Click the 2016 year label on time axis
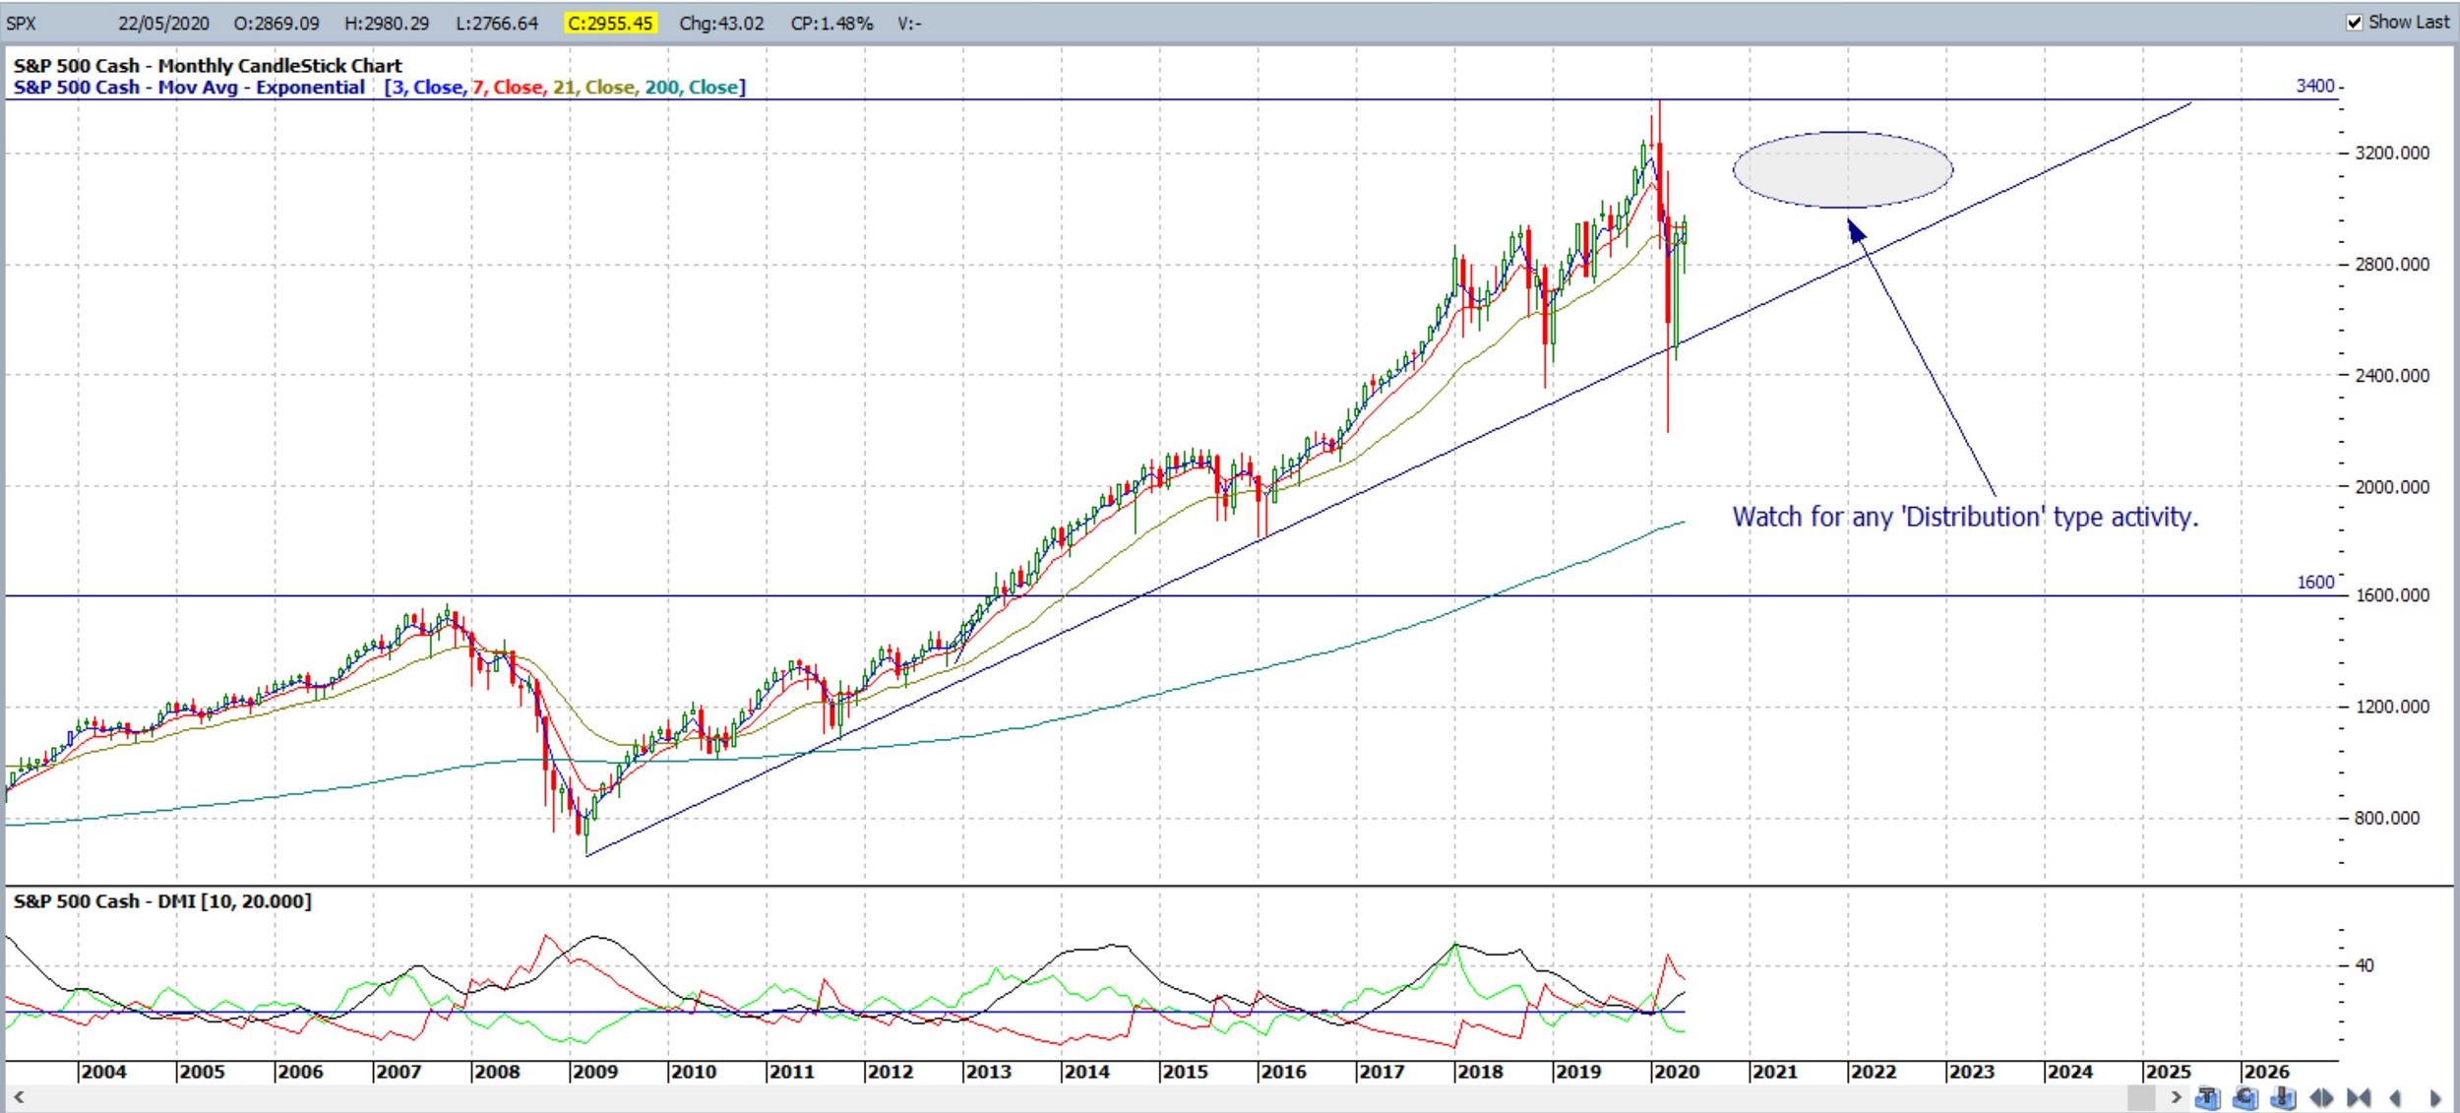Viewport: 2460px width, 1113px height. pos(1283,1072)
